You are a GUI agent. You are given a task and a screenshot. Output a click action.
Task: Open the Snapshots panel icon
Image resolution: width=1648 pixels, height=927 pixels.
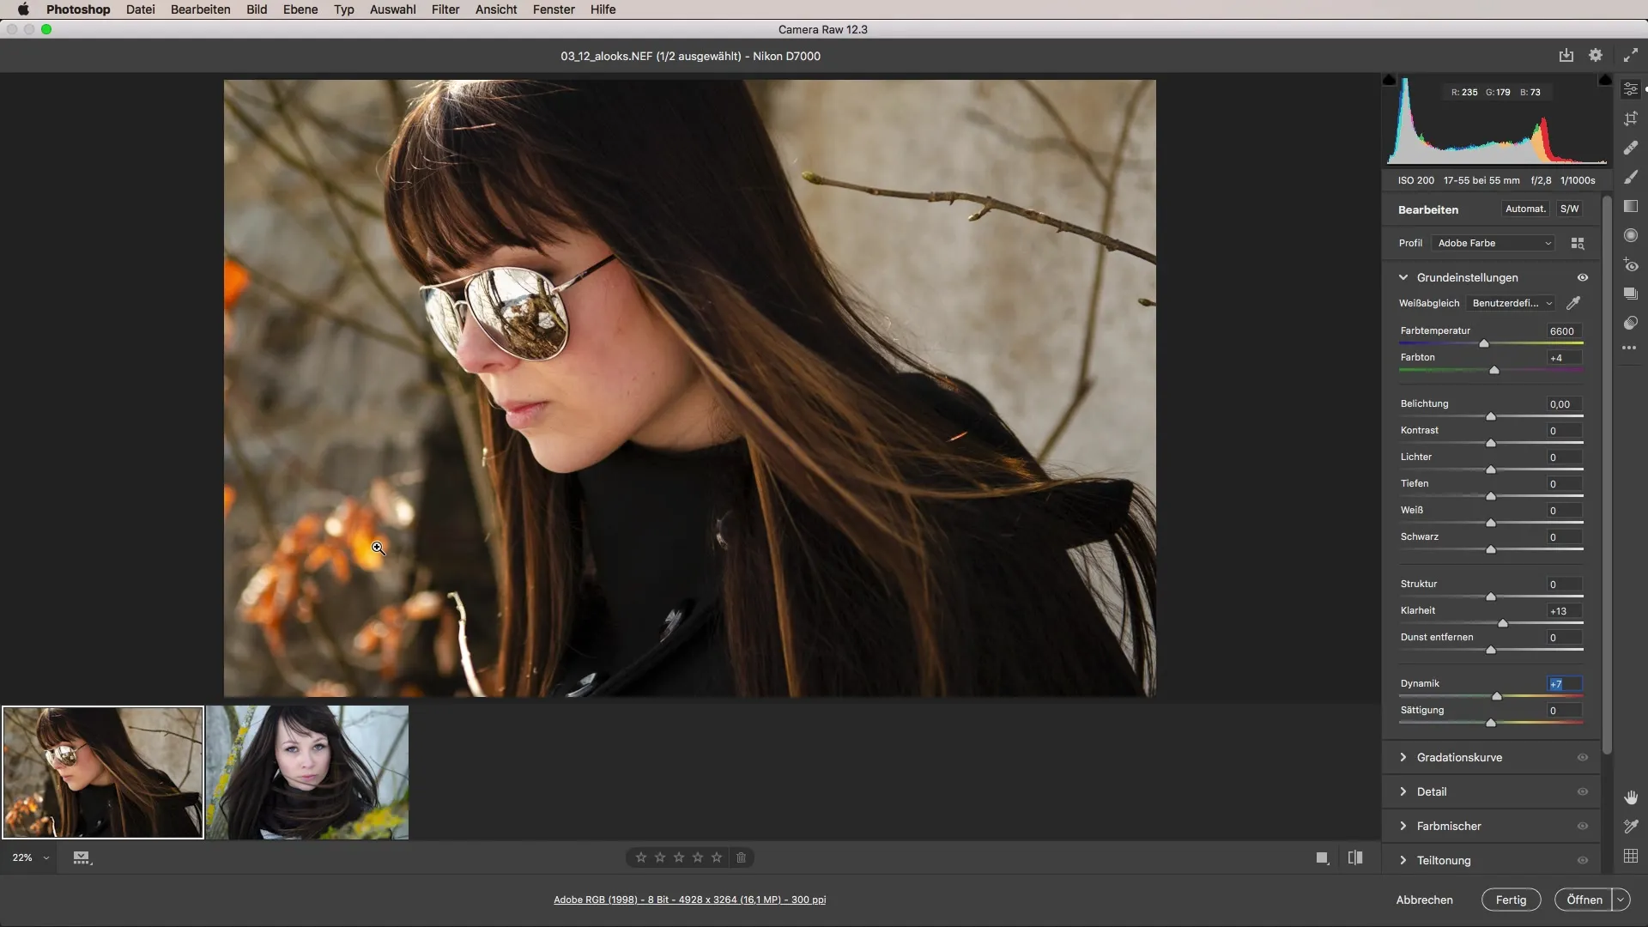point(1631,294)
